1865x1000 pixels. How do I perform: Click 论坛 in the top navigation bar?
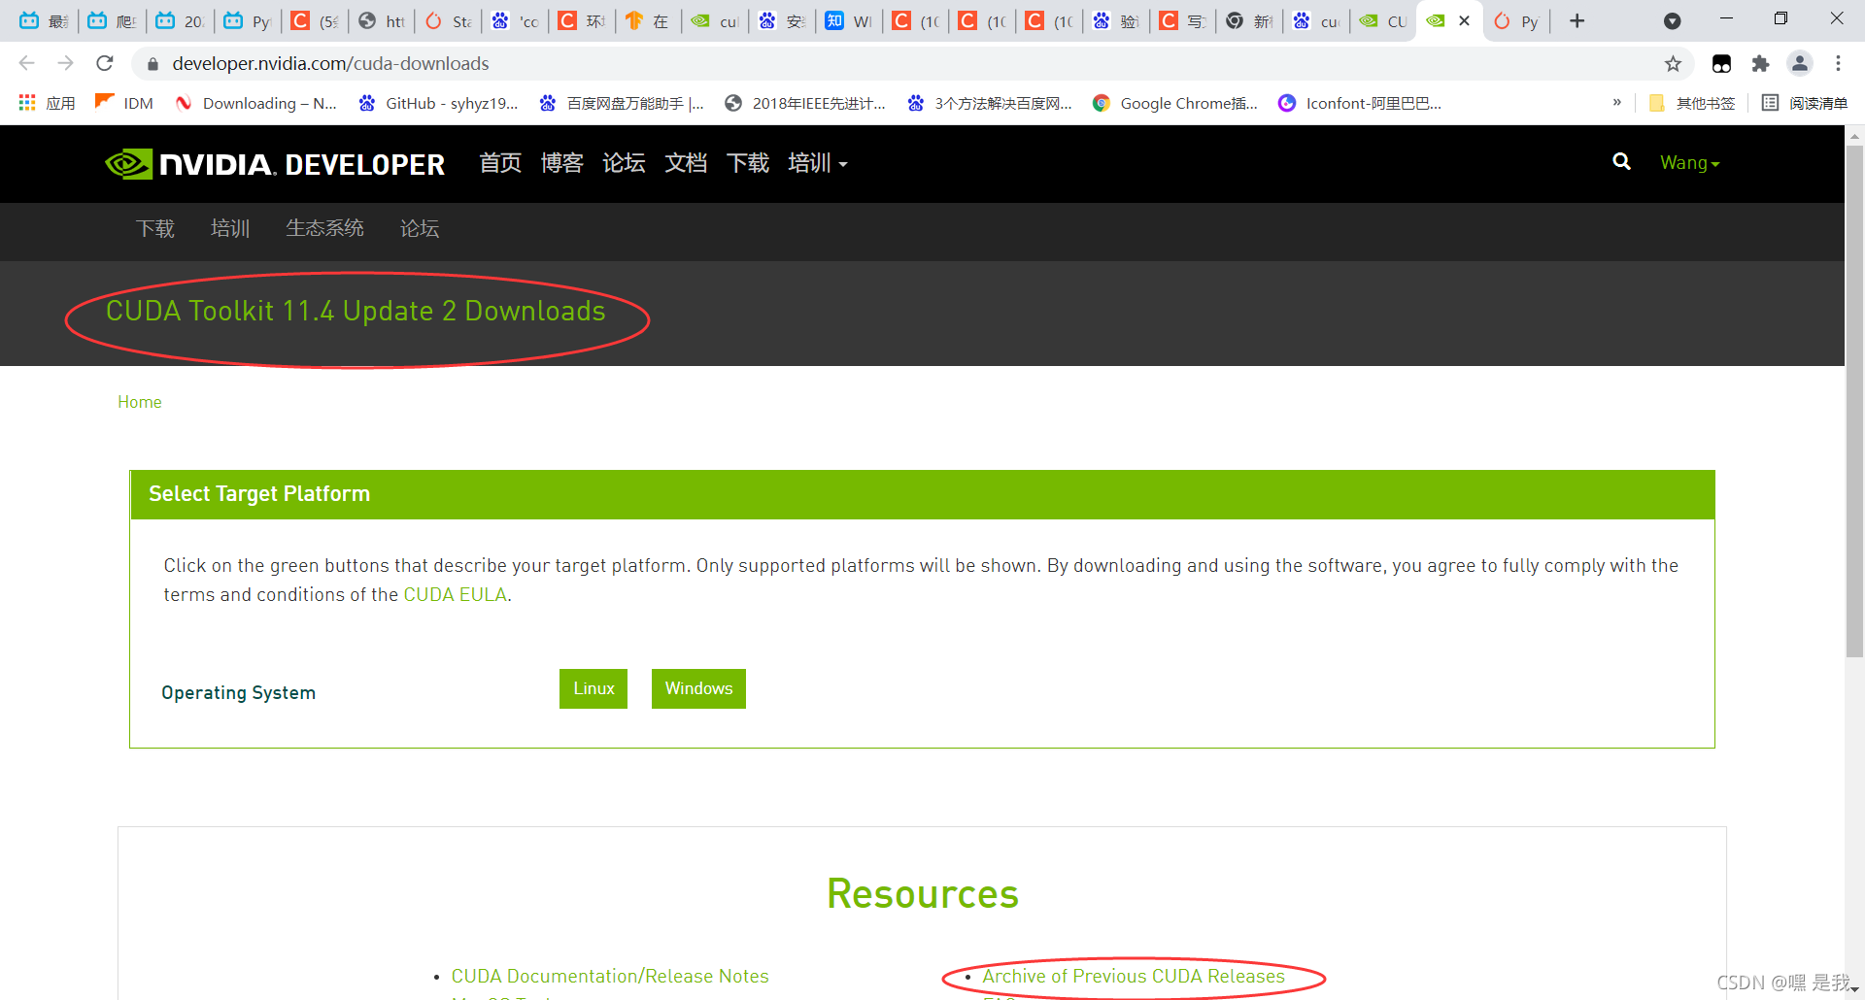click(624, 163)
